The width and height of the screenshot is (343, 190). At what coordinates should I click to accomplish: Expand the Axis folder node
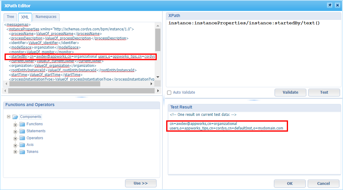pyautogui.click(x=15, y=146)
